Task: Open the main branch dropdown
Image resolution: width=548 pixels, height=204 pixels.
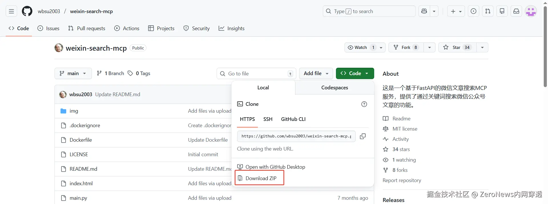Action: (73, 73)
